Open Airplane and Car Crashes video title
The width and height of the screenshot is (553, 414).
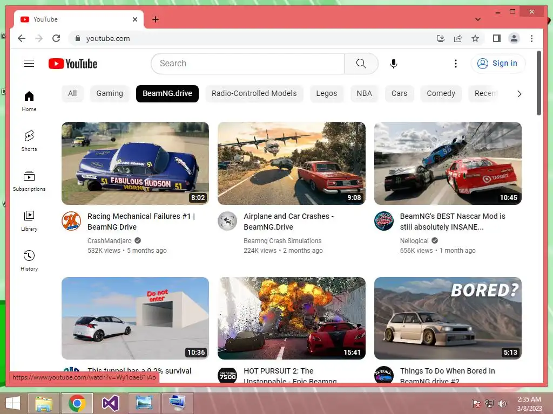click(289, 222)
